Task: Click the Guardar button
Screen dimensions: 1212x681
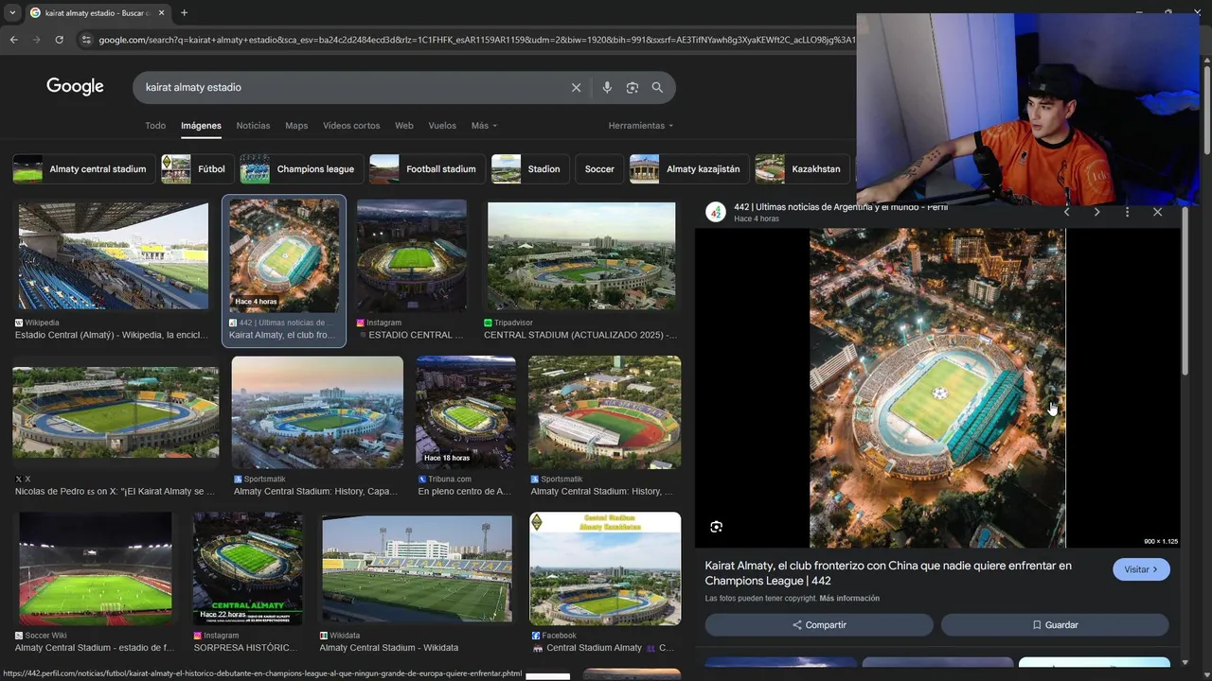Action: pos(1055,625)
